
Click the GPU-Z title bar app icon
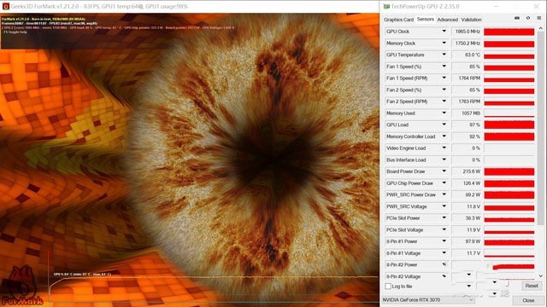point(386,6)
